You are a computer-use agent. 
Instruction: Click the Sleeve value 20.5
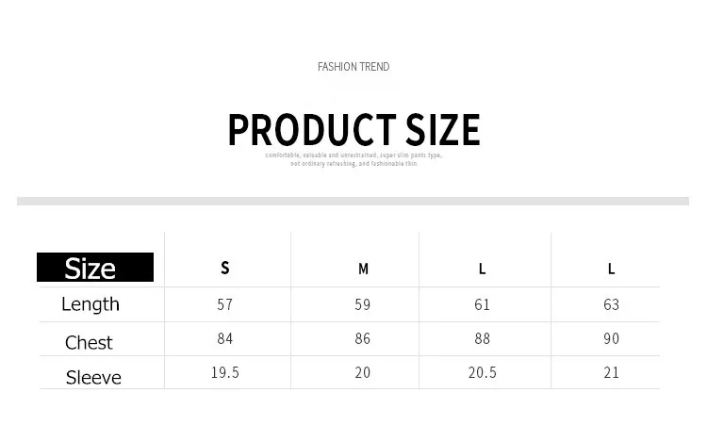point(483,373)
